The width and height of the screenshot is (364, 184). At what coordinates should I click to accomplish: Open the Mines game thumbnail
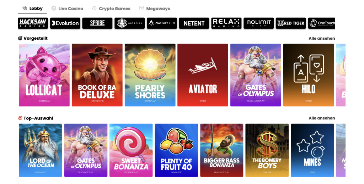click(x=312, y=150)
